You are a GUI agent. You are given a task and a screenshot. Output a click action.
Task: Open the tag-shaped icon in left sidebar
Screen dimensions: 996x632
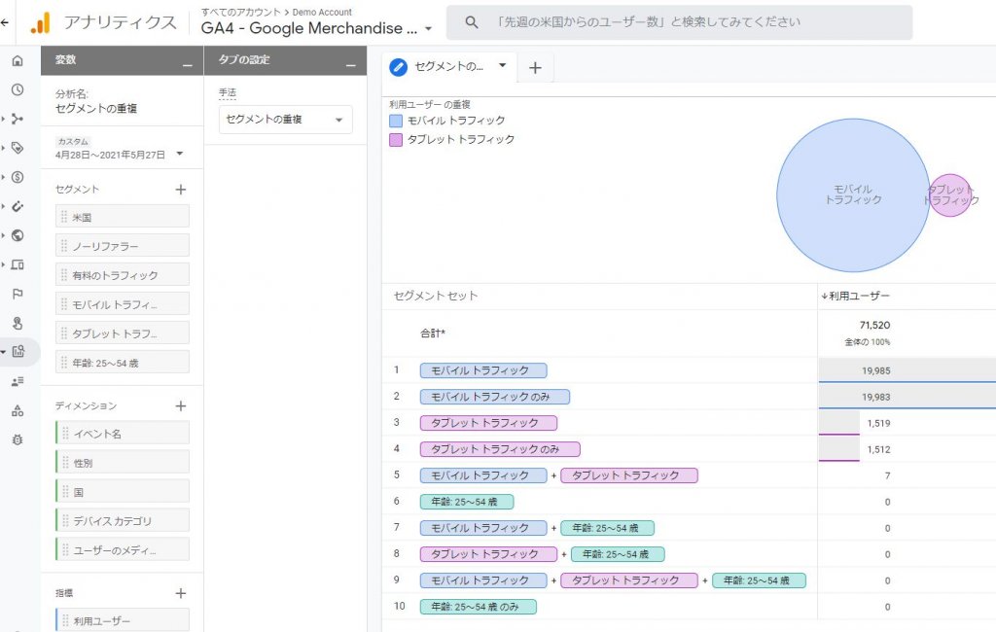pos(18,148)
